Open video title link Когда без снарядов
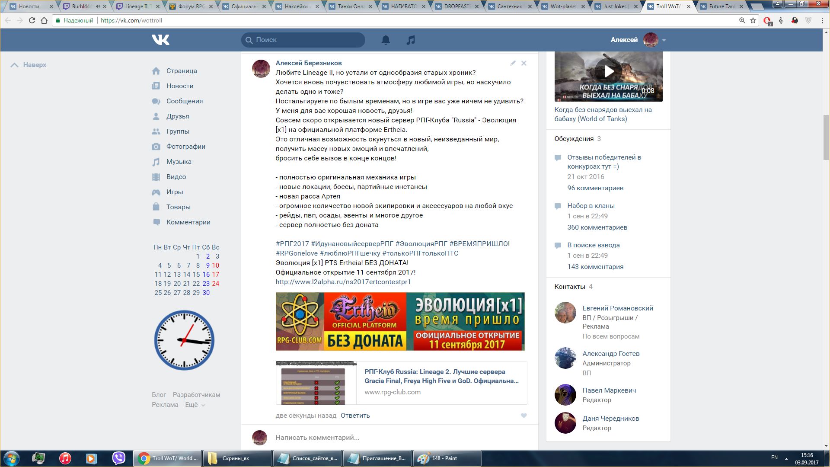This screenshot has width=830, height=467. coord(603,114)
